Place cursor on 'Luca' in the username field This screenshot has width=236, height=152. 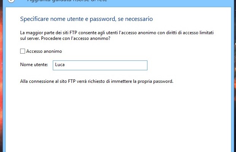click(x=60, y=65)
